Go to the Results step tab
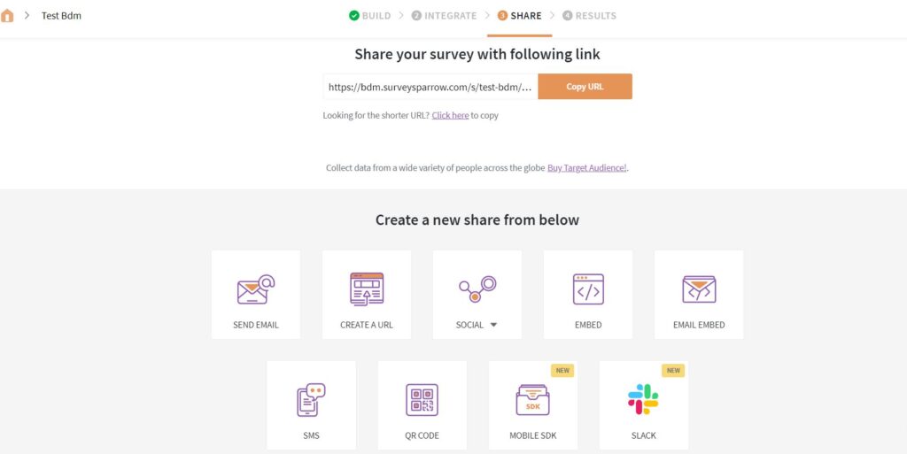The height and width of the screenshot is (454, 907). pos(589,16)
